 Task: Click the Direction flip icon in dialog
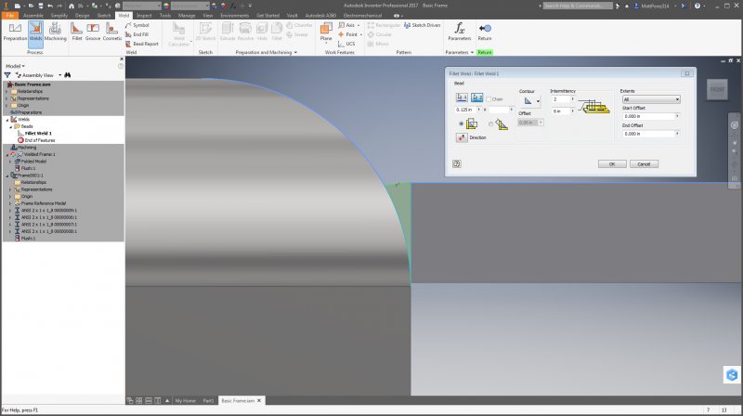[462, 137]
